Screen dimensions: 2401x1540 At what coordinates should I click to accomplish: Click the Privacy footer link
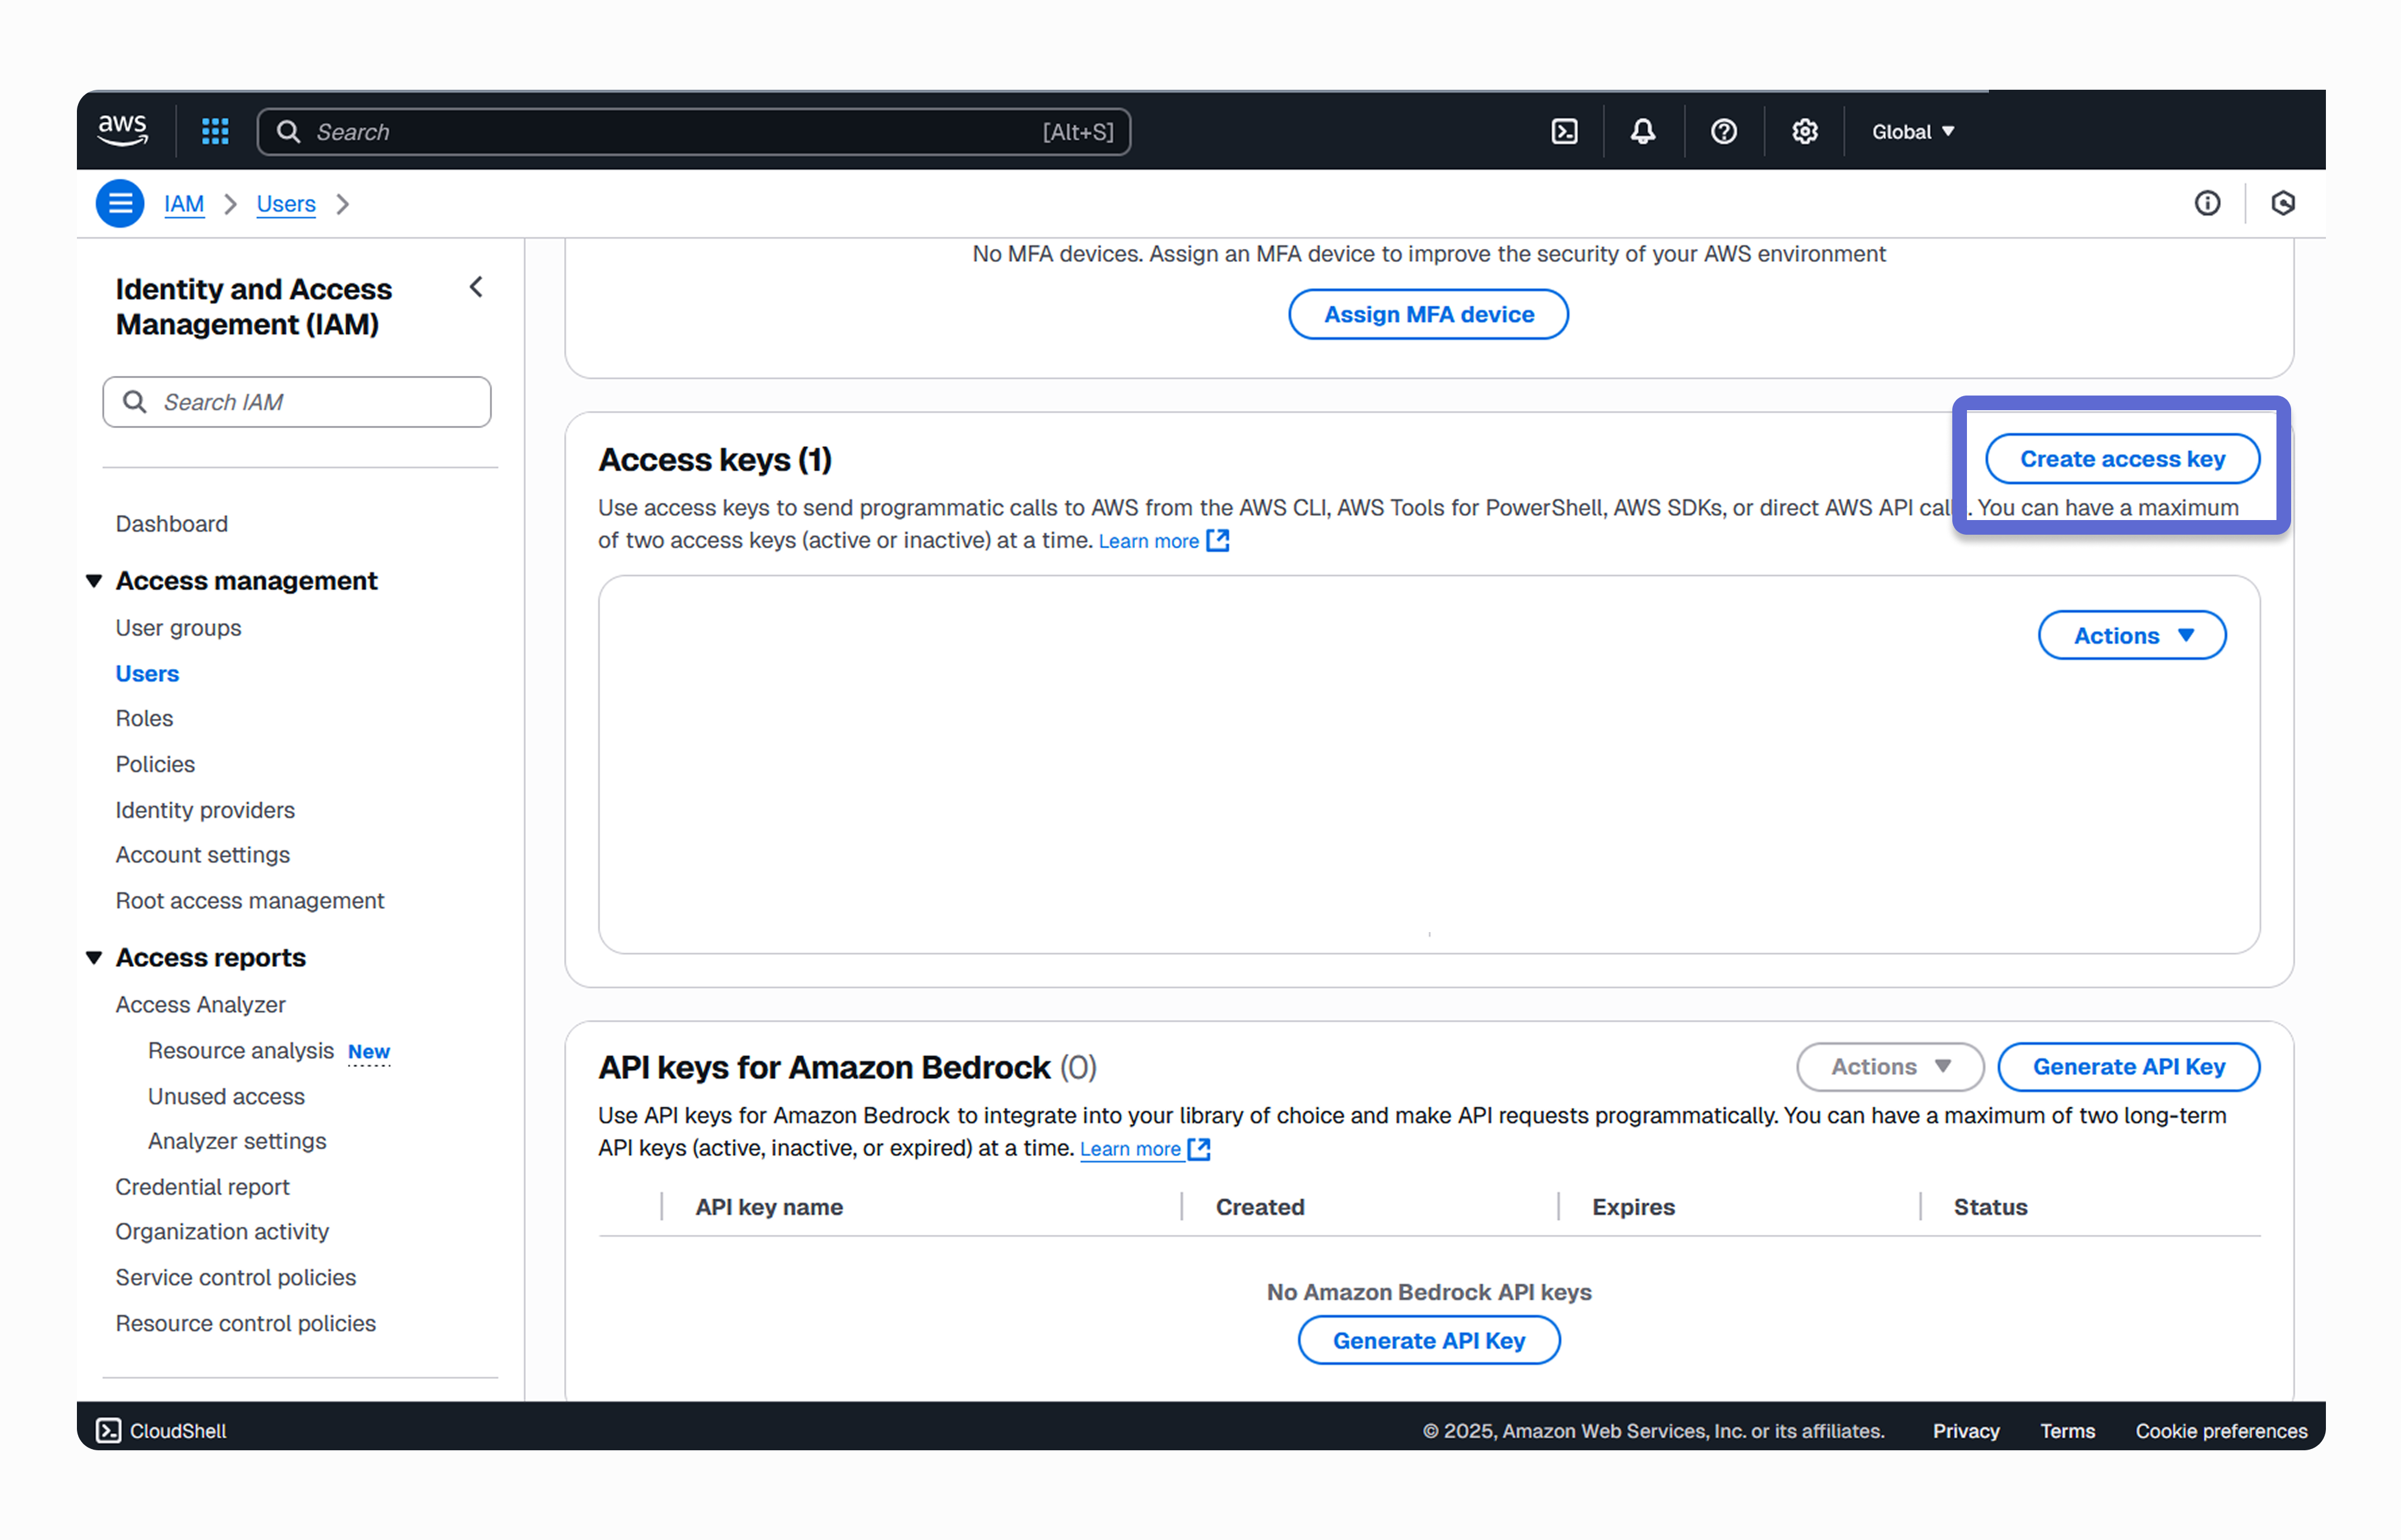1965,1431
